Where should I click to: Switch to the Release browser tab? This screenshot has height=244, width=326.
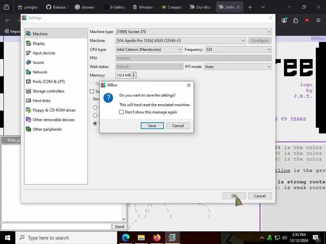pos(57,7)
